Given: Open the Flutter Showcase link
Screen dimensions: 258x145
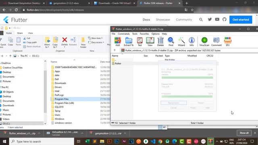Looking at the screenshot, I should tap(163, 20).
